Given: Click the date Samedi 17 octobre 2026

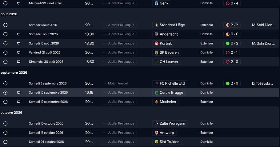Looking at the screenshot, I should (46, 133).
